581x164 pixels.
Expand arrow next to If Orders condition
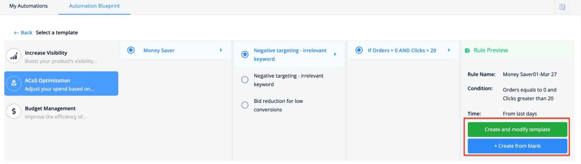pyautogui.click(x=449, y=50)
